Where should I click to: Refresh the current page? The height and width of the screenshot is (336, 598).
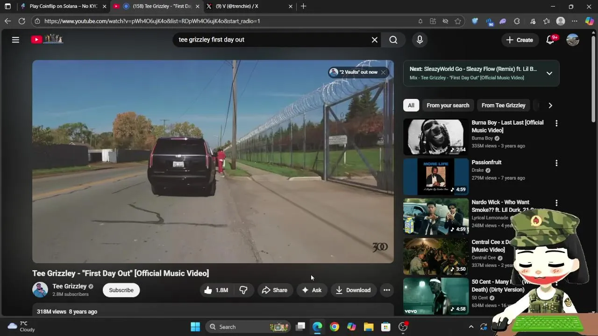pyautogui.click(x=21, y=21)
